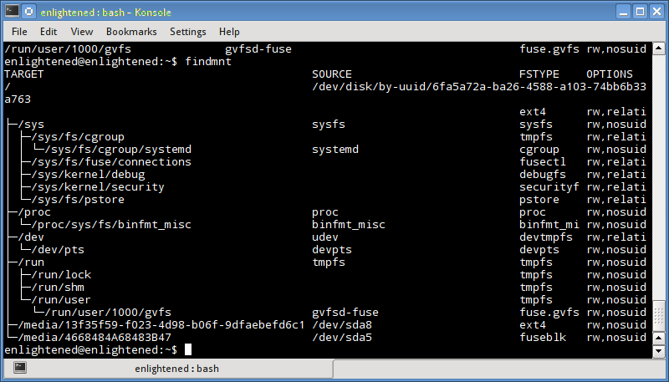Viewport: 669px width, 382px height.
Task: Open the File menu
Action: (x=19, y=32)
